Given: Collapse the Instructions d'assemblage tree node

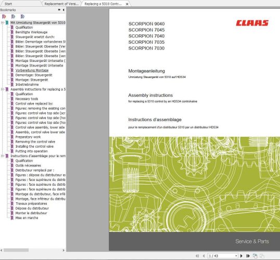Looking at the screenshot, I should [x=2, y=156].
